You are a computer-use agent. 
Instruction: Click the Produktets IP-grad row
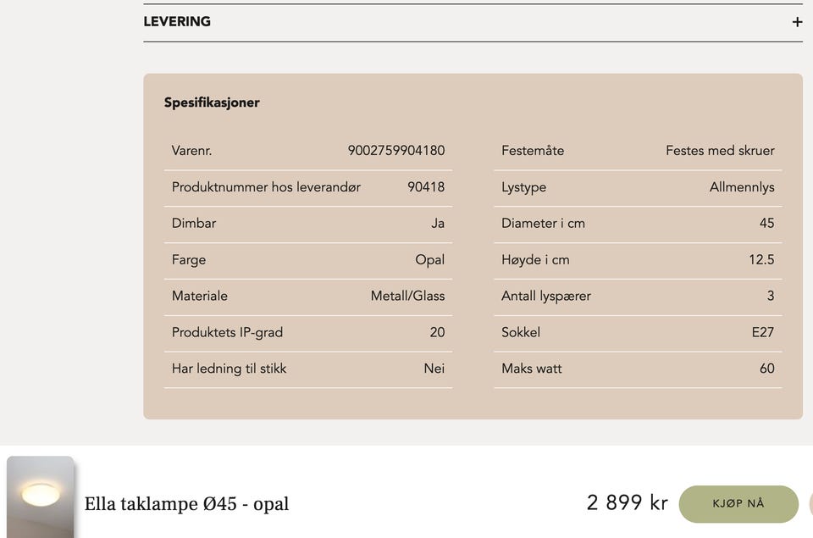308,333
